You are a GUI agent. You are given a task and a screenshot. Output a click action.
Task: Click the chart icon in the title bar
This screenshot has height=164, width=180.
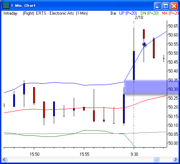point(6,6)
